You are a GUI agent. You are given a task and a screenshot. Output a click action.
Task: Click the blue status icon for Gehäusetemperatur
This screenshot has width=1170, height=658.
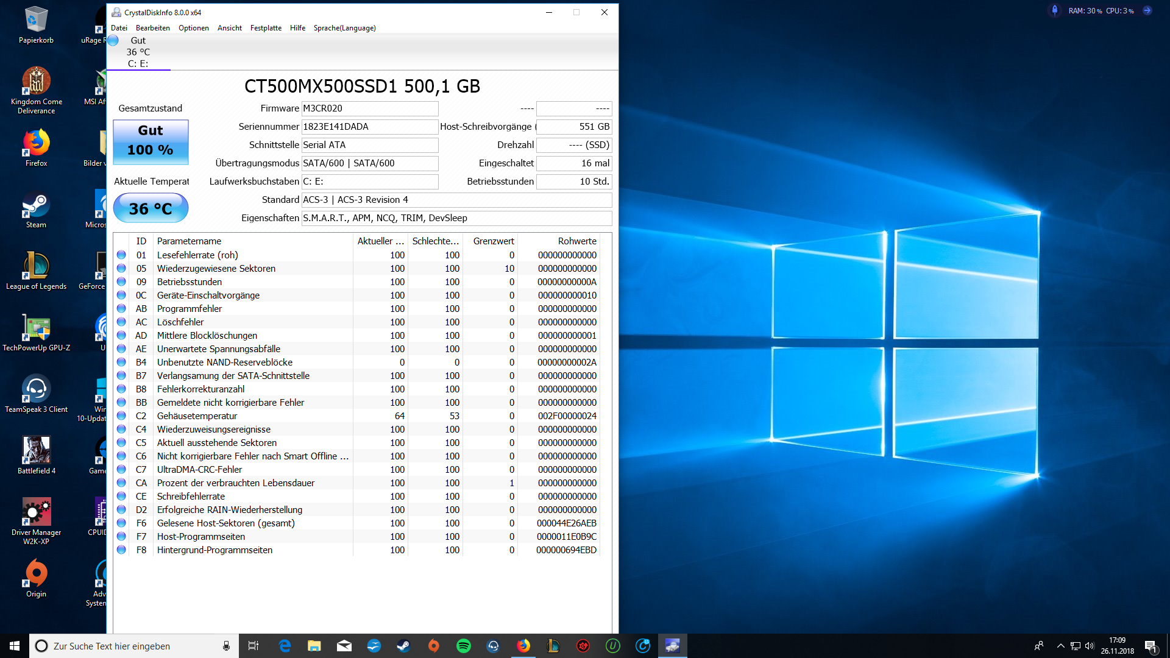121,416
